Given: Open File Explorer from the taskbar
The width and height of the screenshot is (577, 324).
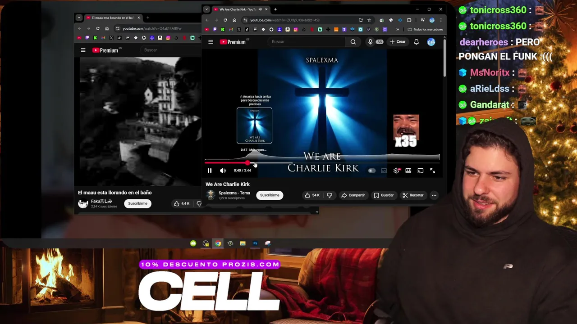Looking at the screenshot, I should (243, 243).
